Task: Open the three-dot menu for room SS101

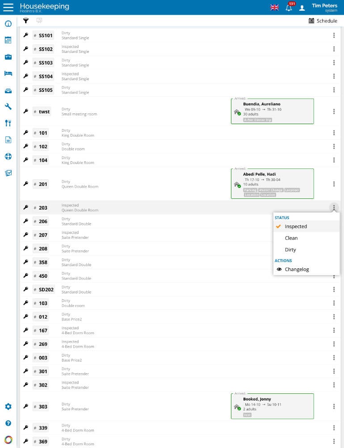Action: (x=334, y=35)
